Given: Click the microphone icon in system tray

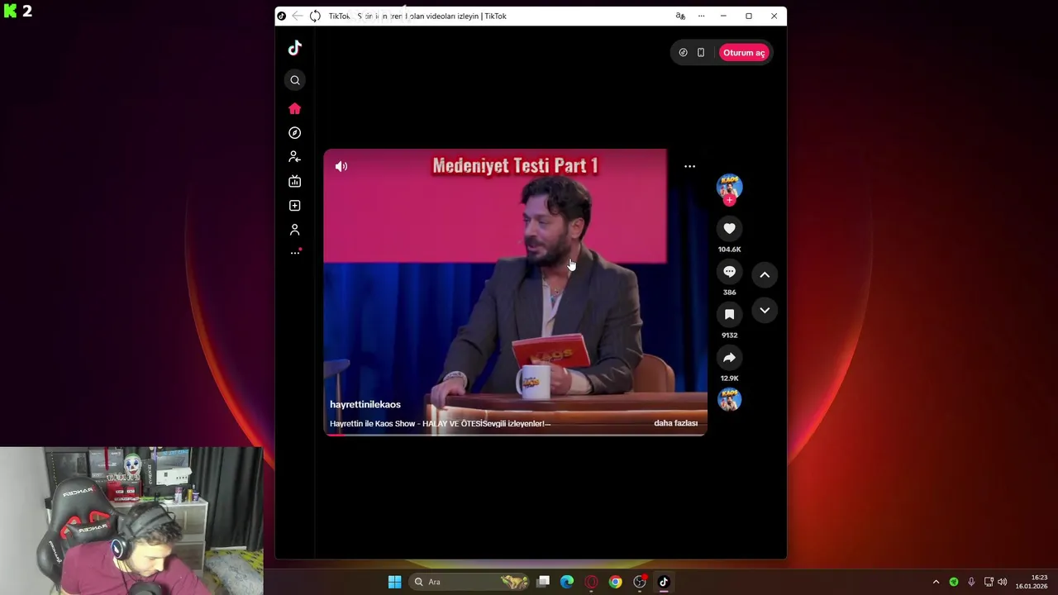Looking at the screenshot, I should 971,582.
